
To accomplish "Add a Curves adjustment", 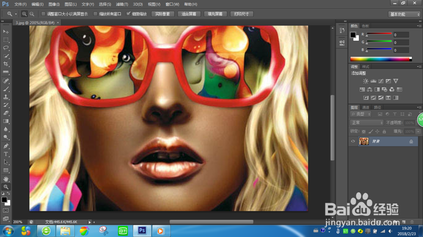I will pos(381,81).
